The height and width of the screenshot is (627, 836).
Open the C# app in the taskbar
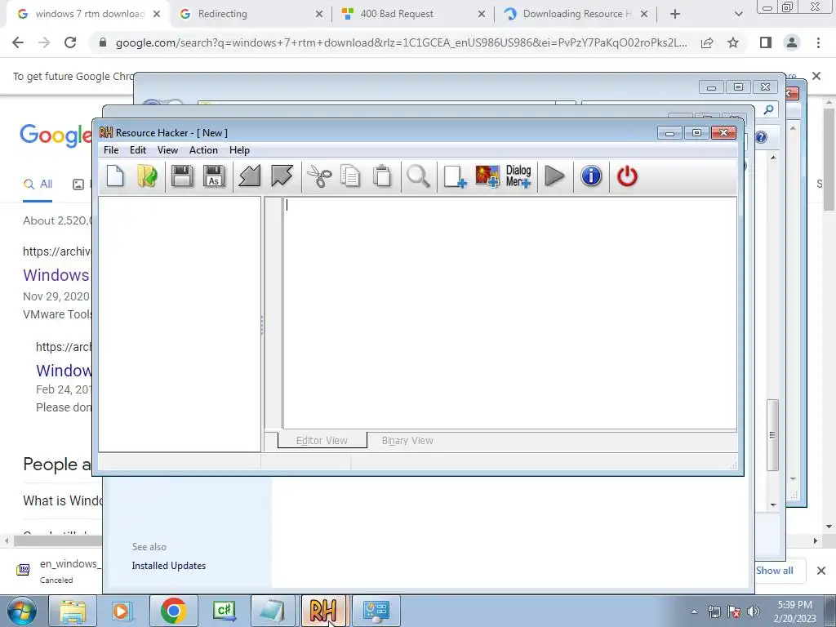click(x=224, y=611)
